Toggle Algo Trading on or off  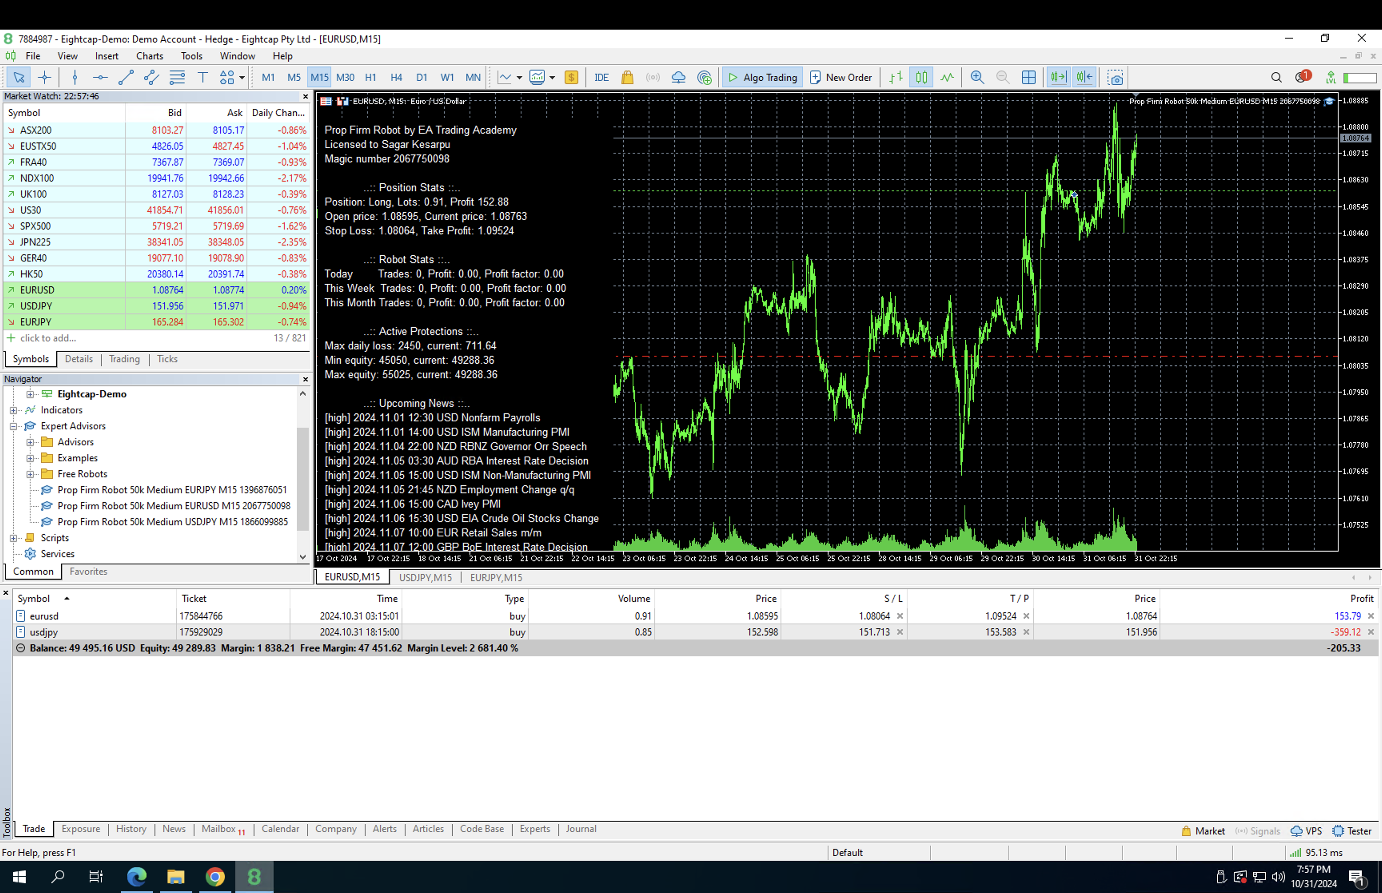click(763, 77)
